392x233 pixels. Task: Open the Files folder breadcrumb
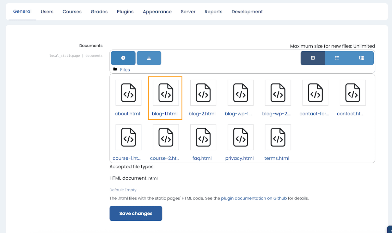[x=125, y=69]
